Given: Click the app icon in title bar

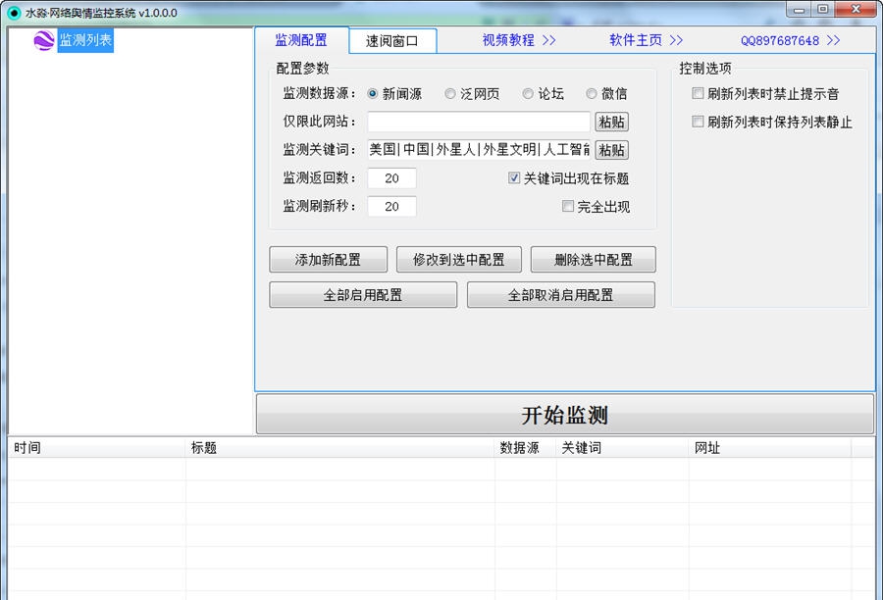Looking at the screenshot, I should tap(13, 12).
